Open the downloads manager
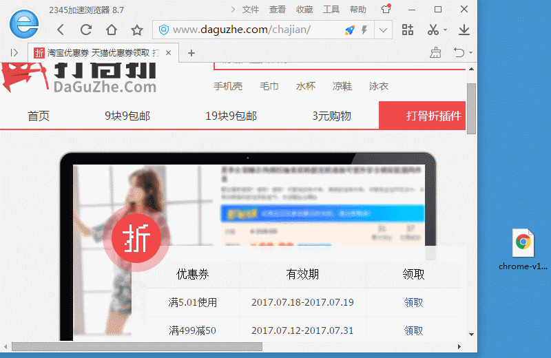Image resolution: width=551 pixels, height=358 pixels. (464, 30)
